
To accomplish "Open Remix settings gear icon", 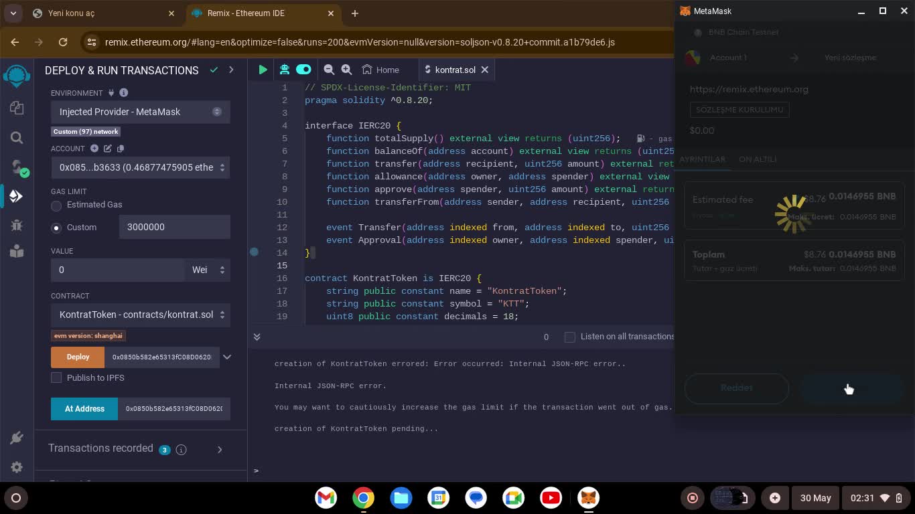I will click(x=17, y=467).
